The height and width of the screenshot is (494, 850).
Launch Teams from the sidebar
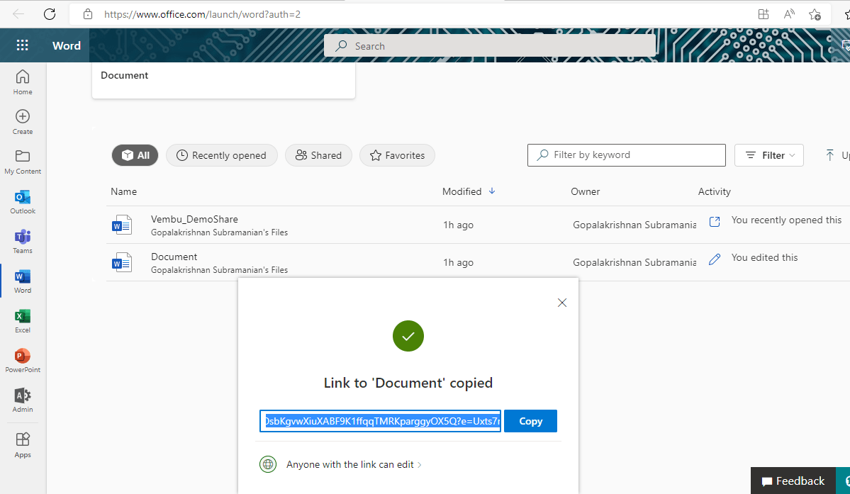23,241
